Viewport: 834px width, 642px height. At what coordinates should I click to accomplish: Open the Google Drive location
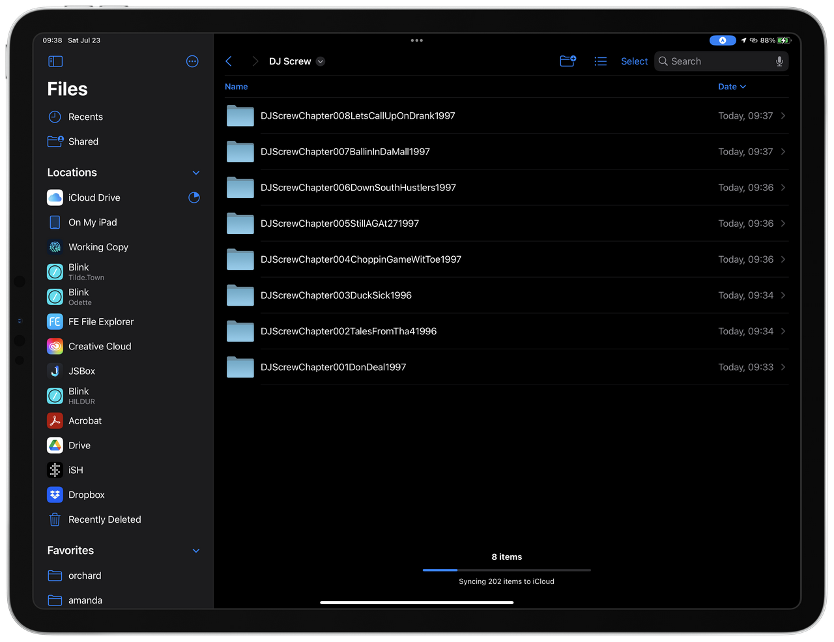[x=124, y=445]
